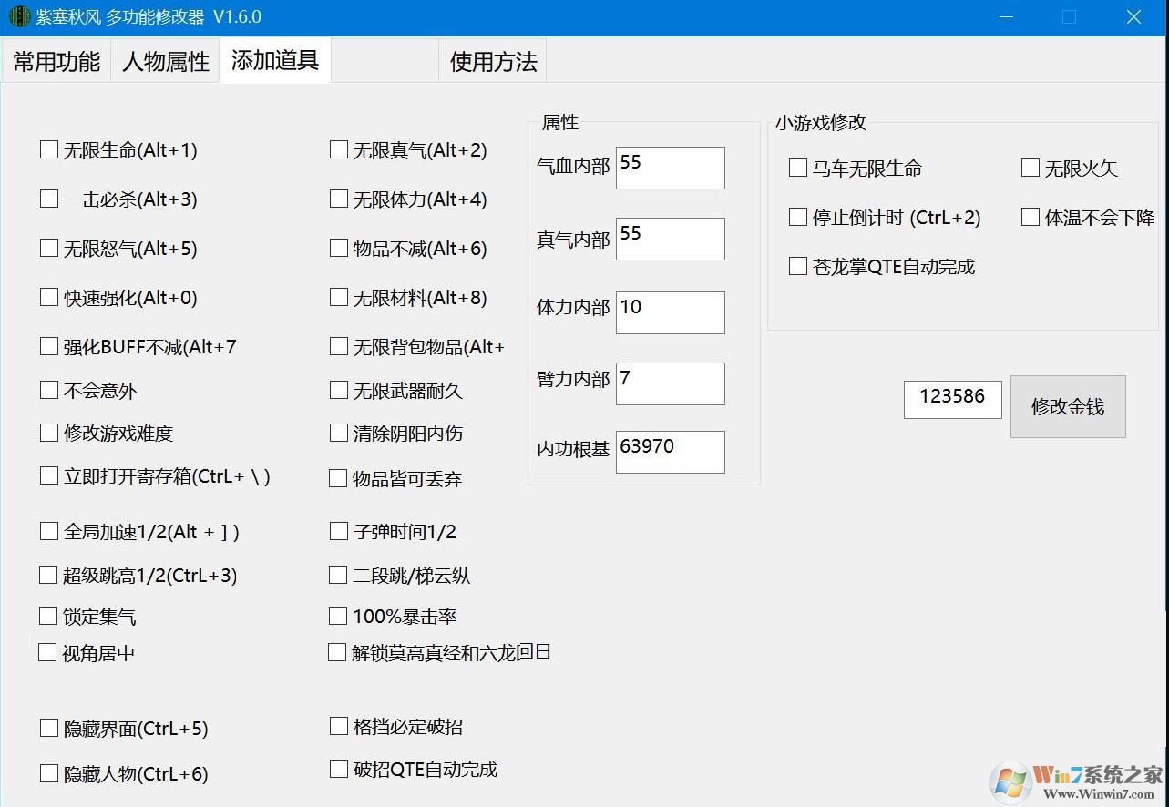Enable 隐藏界面 option
The image size is (1169, 807).
point(49,728)
